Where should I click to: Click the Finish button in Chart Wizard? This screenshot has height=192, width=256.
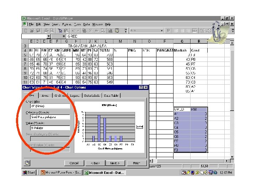tap(137, 163)
